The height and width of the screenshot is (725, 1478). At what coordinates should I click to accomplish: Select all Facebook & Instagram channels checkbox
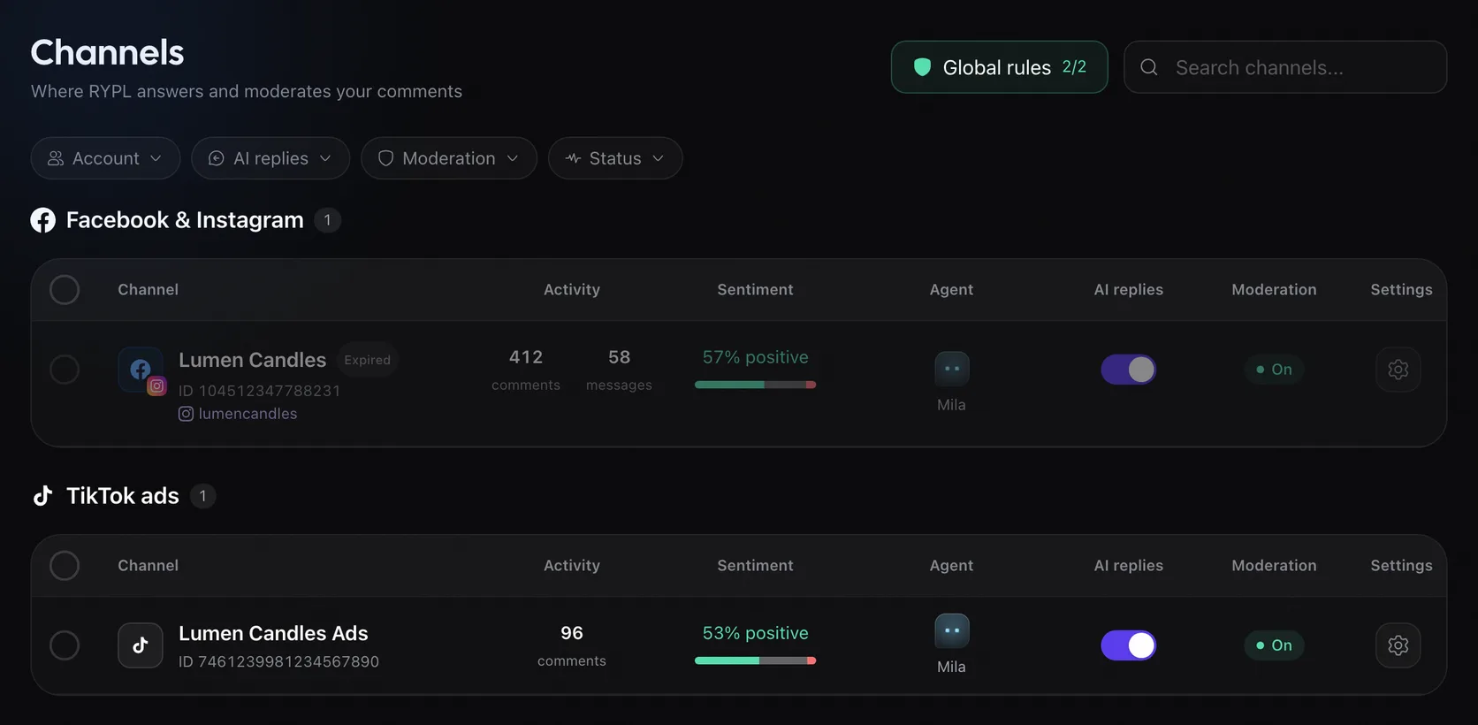[65, 290]
